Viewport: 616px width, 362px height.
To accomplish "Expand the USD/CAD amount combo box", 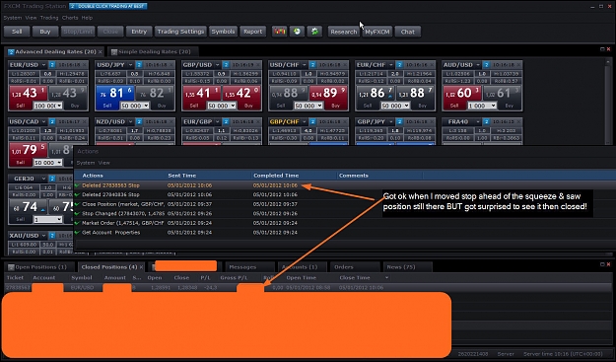I will 59,163.
